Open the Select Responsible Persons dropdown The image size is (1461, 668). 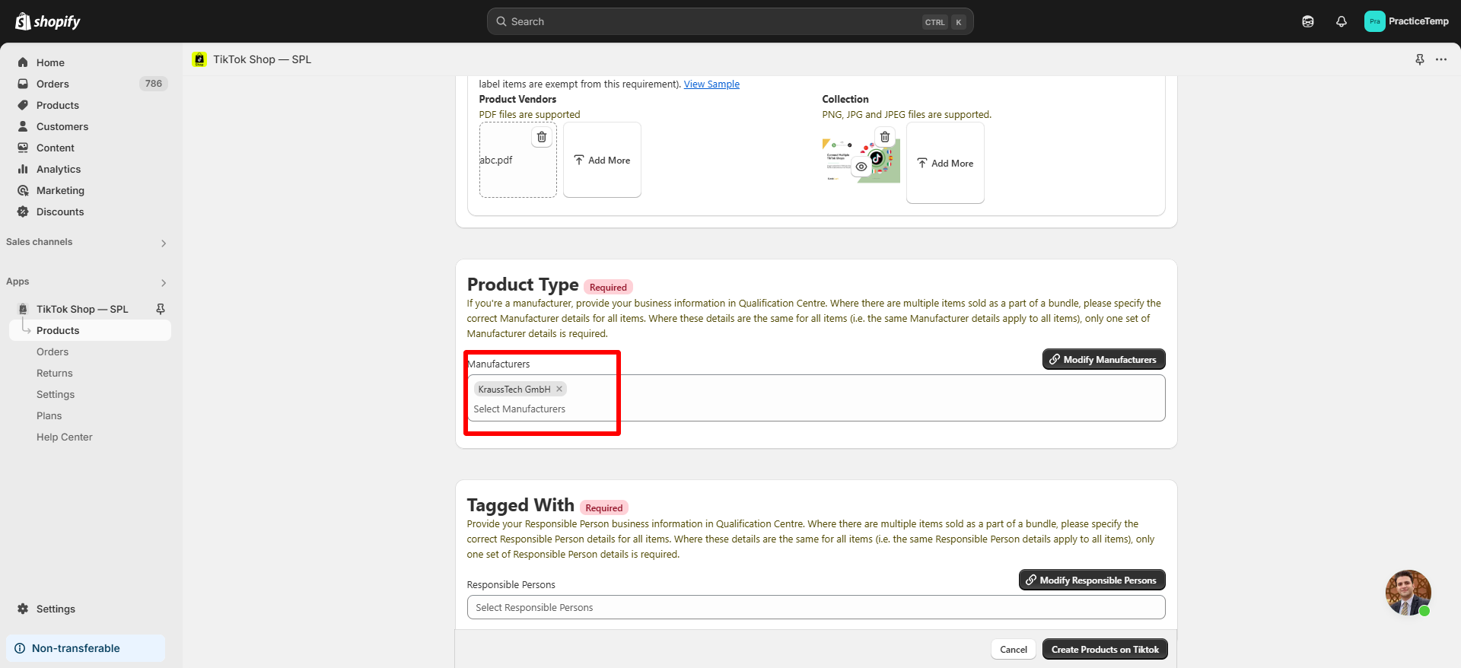[x=815, y=607]
